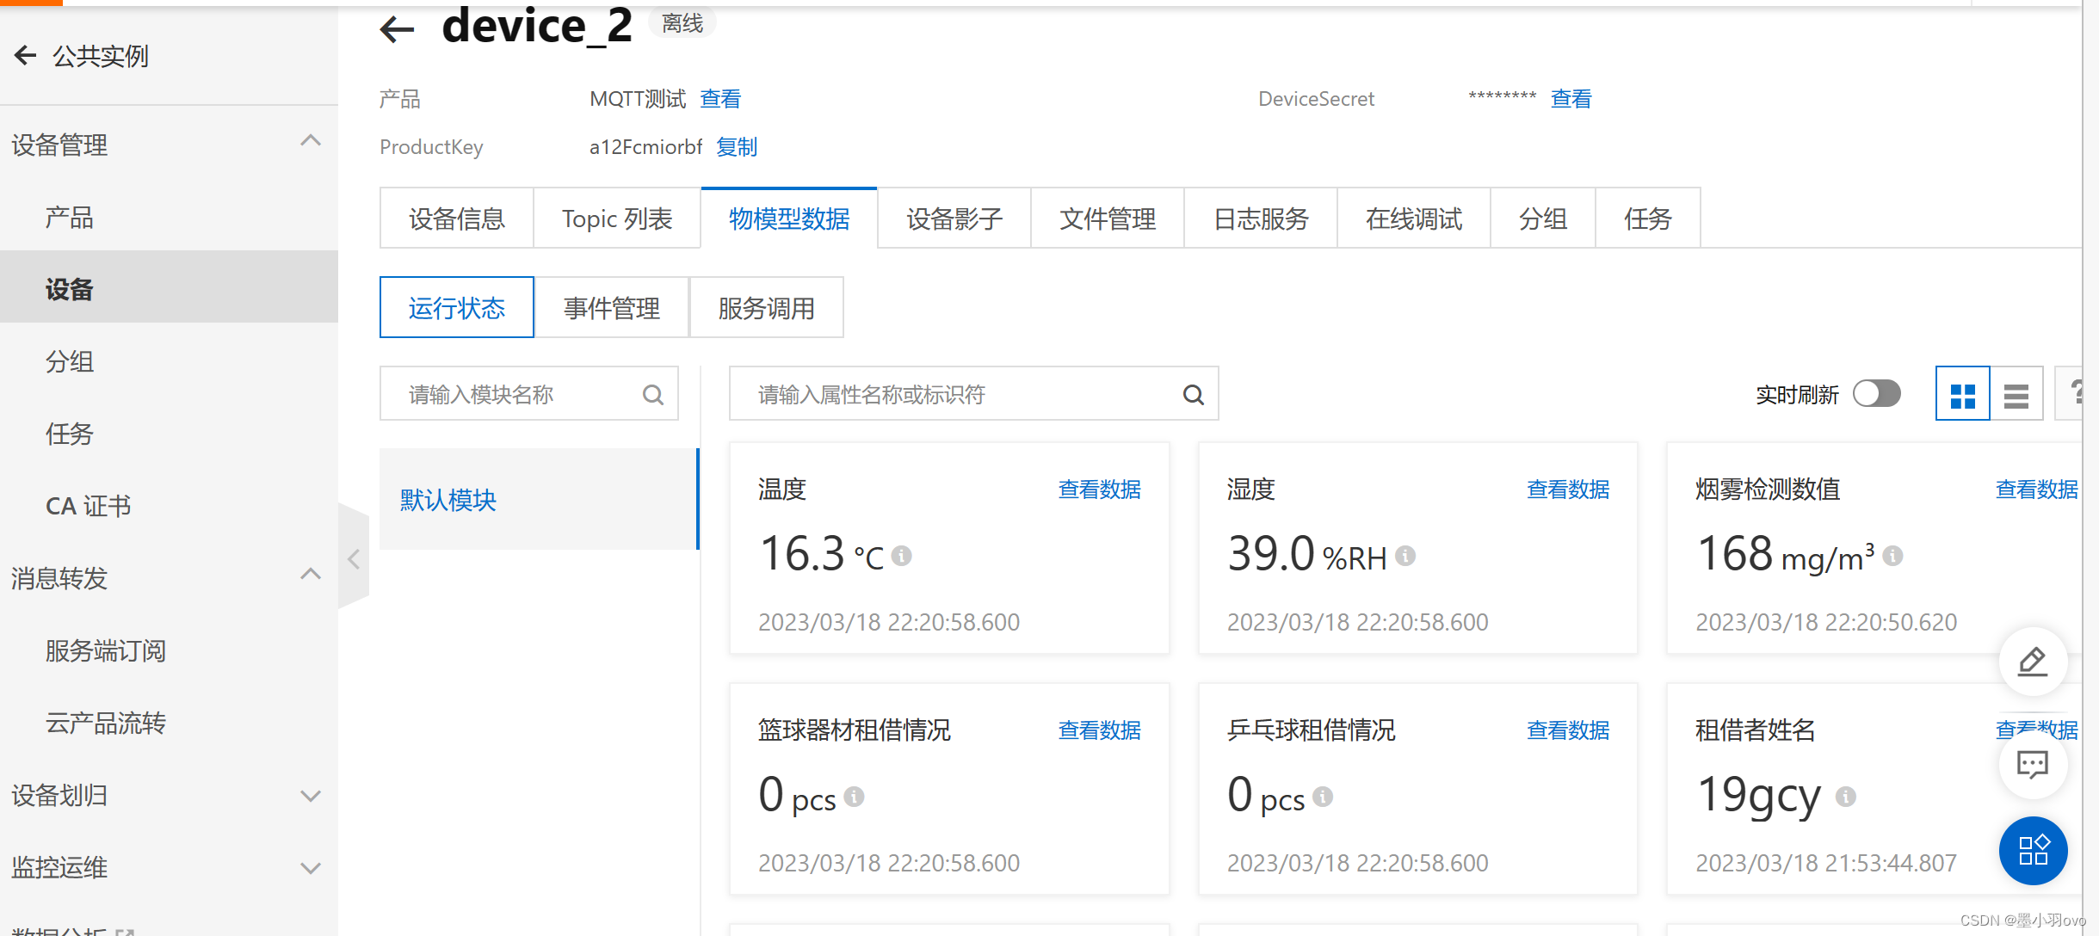Copy ProductKey with 复制 link
Viewport: 2099px width, 936px height.
737,147
